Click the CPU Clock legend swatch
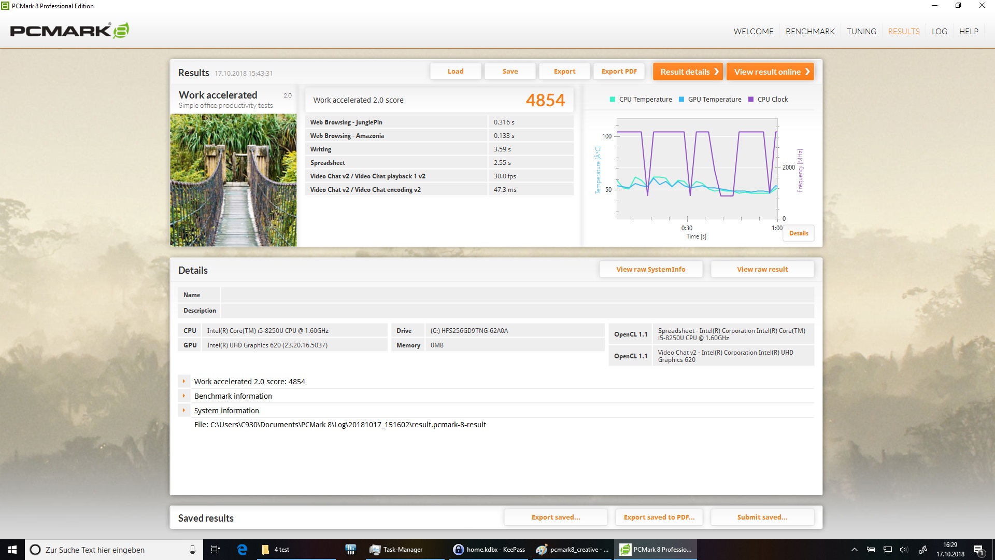This screenshot has width=995, height=560. [751, 100]
